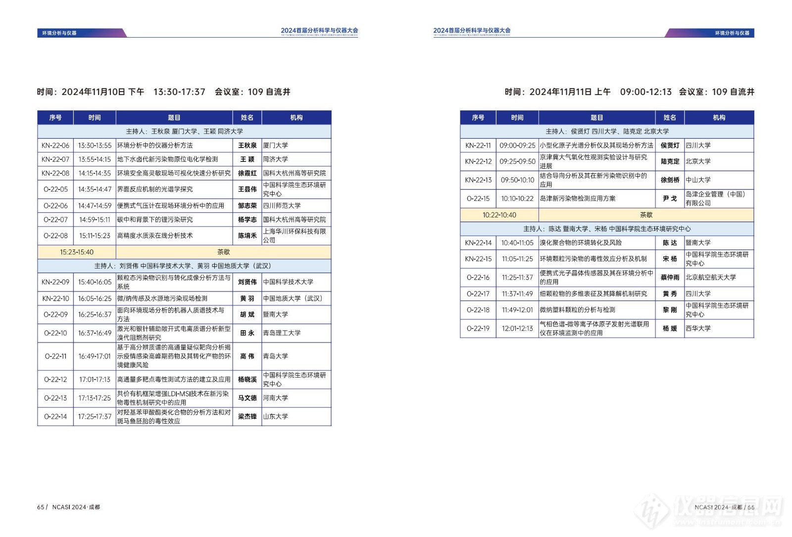Image resolution: width=792 pixels, height=537 pixels.
Task: Select title 微纳塑料颗粒的分析与检测
Action: (578, 310)
